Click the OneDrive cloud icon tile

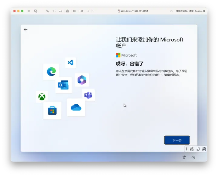[76, 107]
